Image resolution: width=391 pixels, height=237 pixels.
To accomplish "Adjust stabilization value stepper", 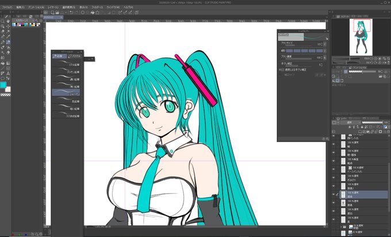I will coord(321,65).
